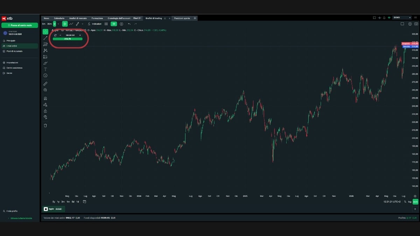Open I miei ordini in sidebar
The width and height of the screenshot is (420, 236).
click(x=20, y=46)
